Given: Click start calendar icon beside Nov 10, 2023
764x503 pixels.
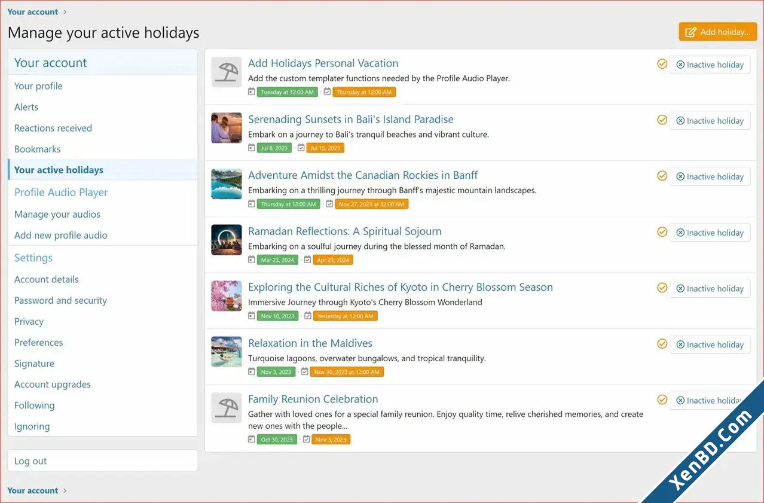Looking at the screenshot, I should coord(252,316).
